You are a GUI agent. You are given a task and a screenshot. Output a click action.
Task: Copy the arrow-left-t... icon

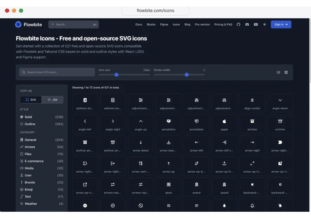tap(224, 145)
